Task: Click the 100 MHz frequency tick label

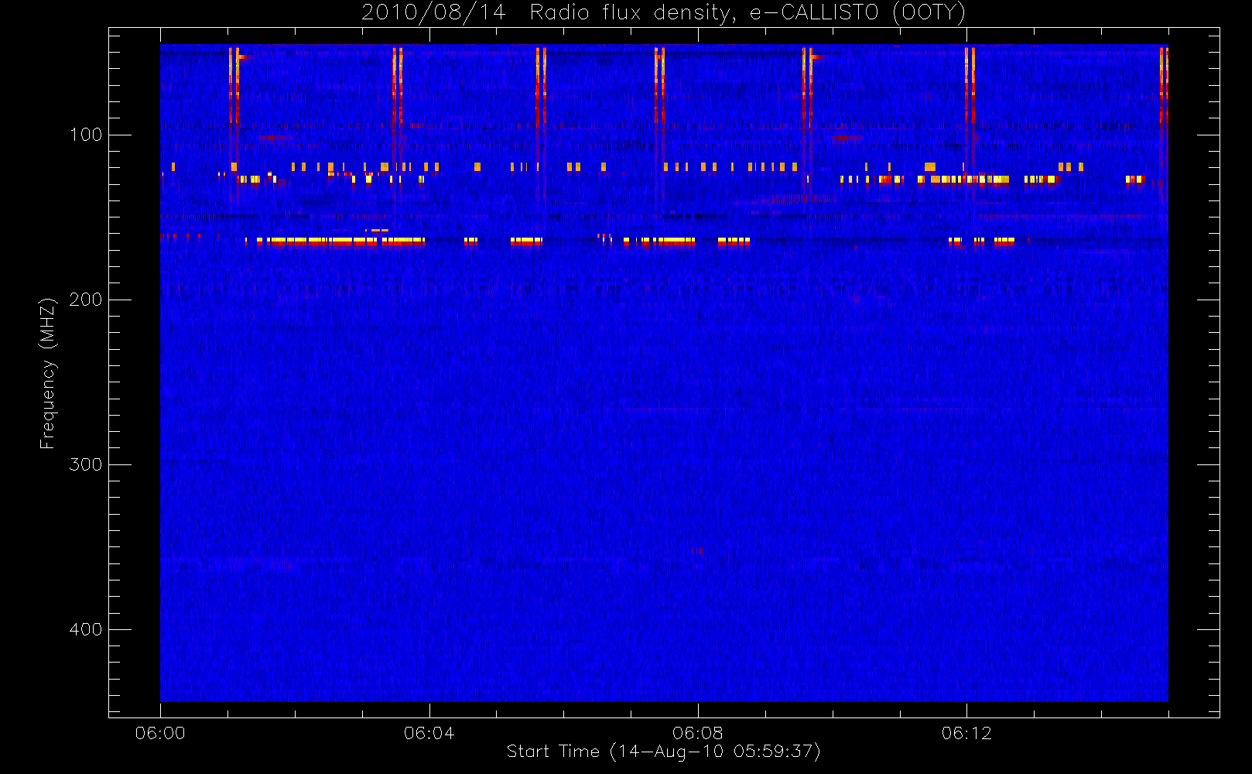Action: (x=86, y=135)
